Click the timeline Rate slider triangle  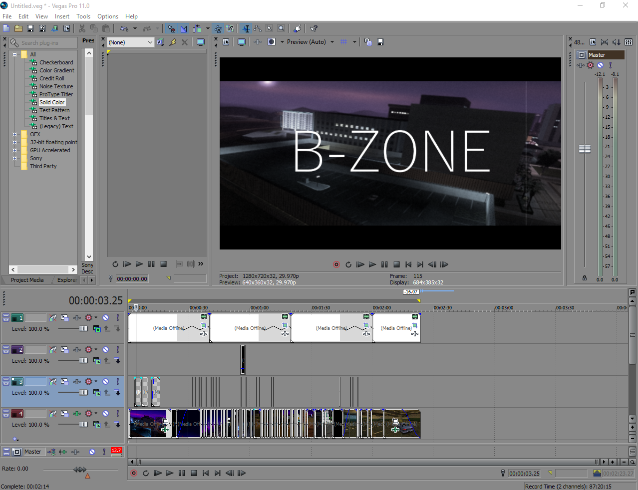[x=87, y=476]
